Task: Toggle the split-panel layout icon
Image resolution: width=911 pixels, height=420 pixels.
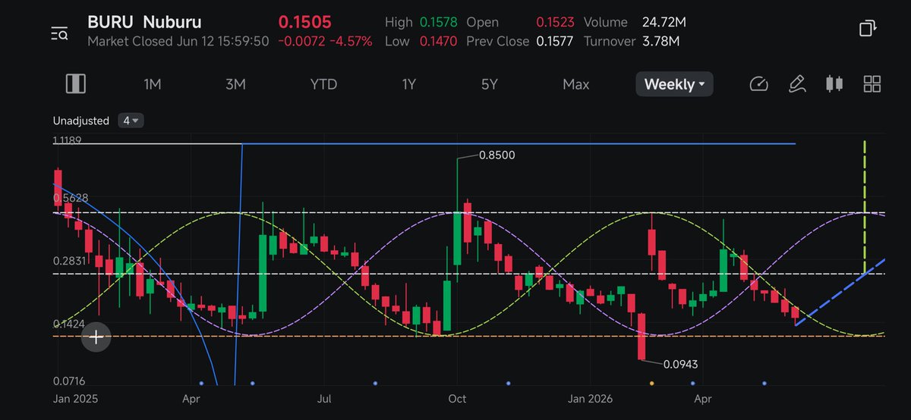Action: [x=75, y=84]
